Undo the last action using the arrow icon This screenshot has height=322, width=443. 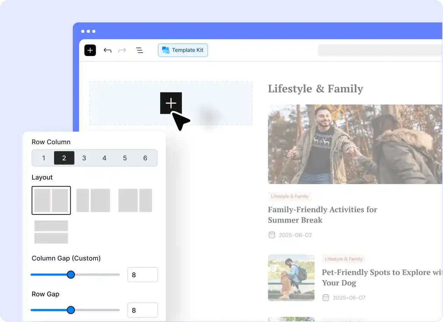(x=107, y=50)
